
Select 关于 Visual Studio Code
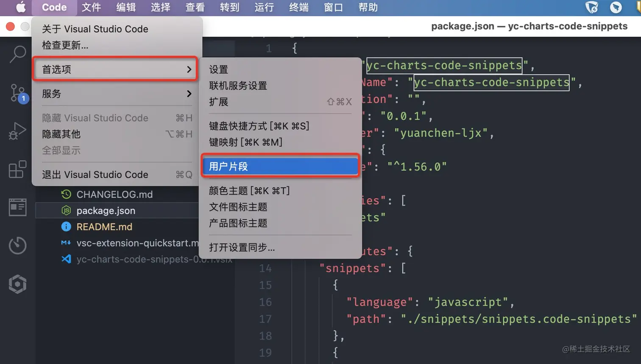pyautogui.click(x=117, y=29)
